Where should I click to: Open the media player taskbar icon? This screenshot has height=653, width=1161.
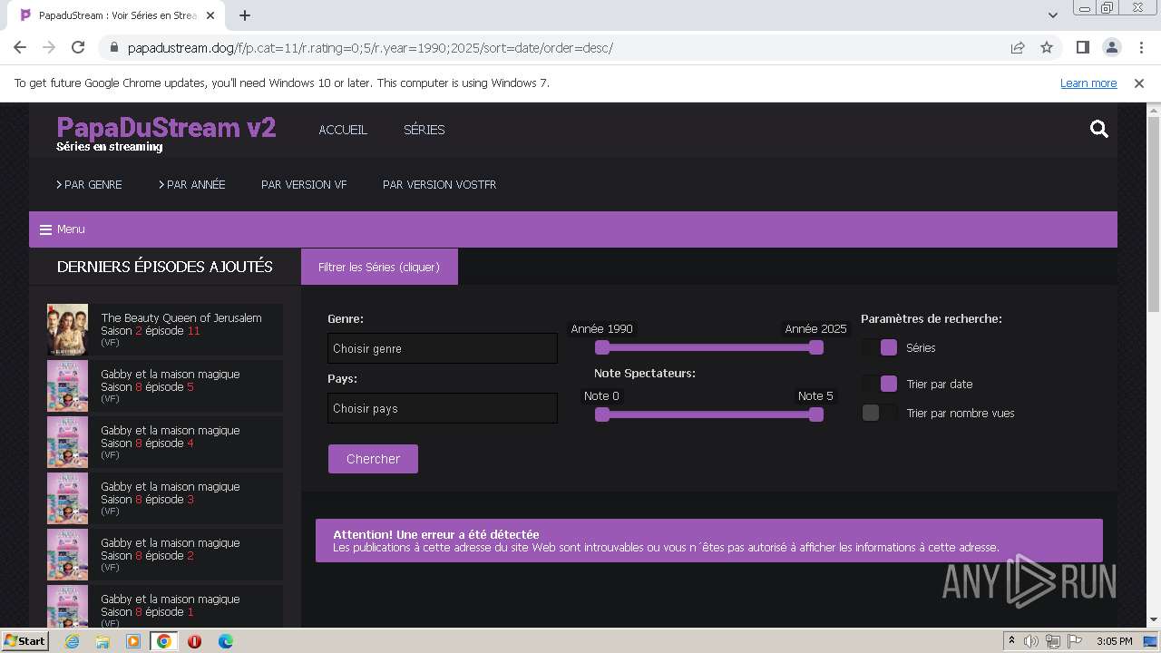[133, 641]
